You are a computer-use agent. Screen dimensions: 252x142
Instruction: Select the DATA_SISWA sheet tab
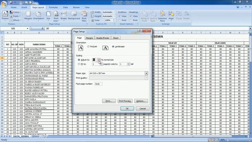click(x=21, y=136)
